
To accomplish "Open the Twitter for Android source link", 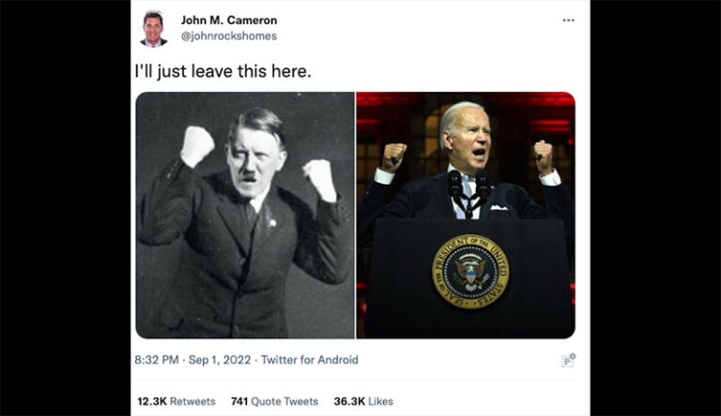I will pyautogui.click(x=310, y=360).
